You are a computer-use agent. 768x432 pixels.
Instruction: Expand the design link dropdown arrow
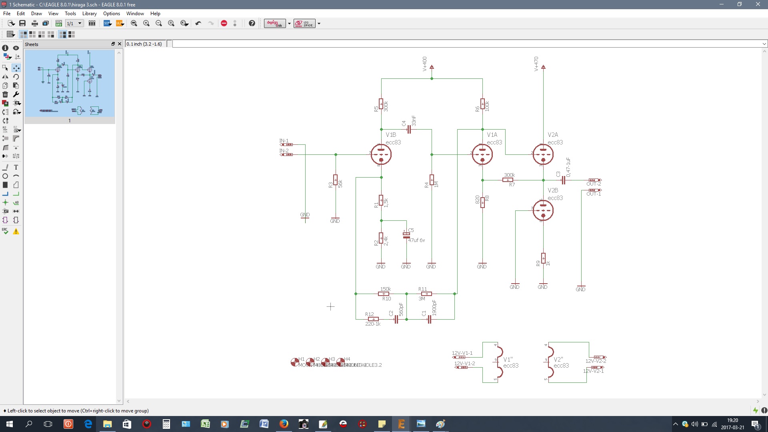point(289,23)
